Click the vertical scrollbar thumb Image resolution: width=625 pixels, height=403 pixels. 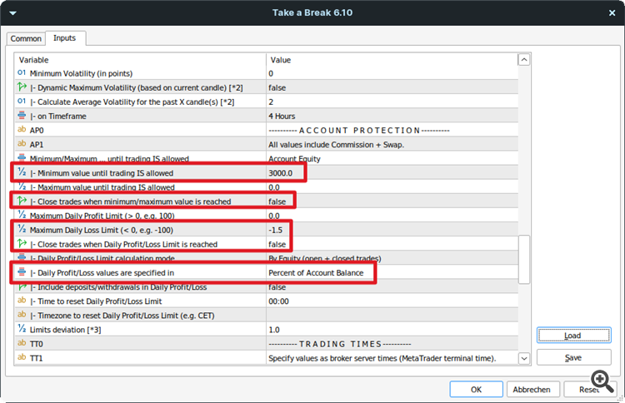(x=524, y=259)
